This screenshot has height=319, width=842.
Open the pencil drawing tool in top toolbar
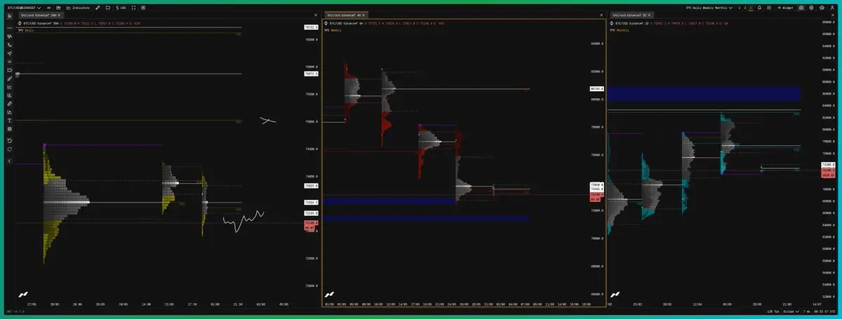click(98, 8)
